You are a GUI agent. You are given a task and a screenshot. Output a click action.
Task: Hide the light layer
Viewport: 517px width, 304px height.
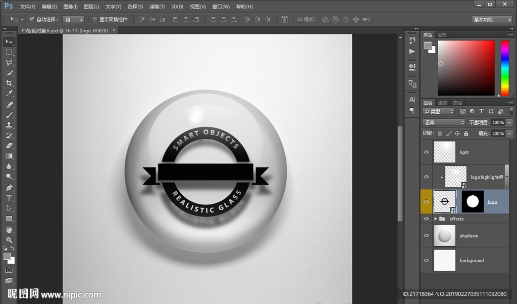click(x=427, y=152)
